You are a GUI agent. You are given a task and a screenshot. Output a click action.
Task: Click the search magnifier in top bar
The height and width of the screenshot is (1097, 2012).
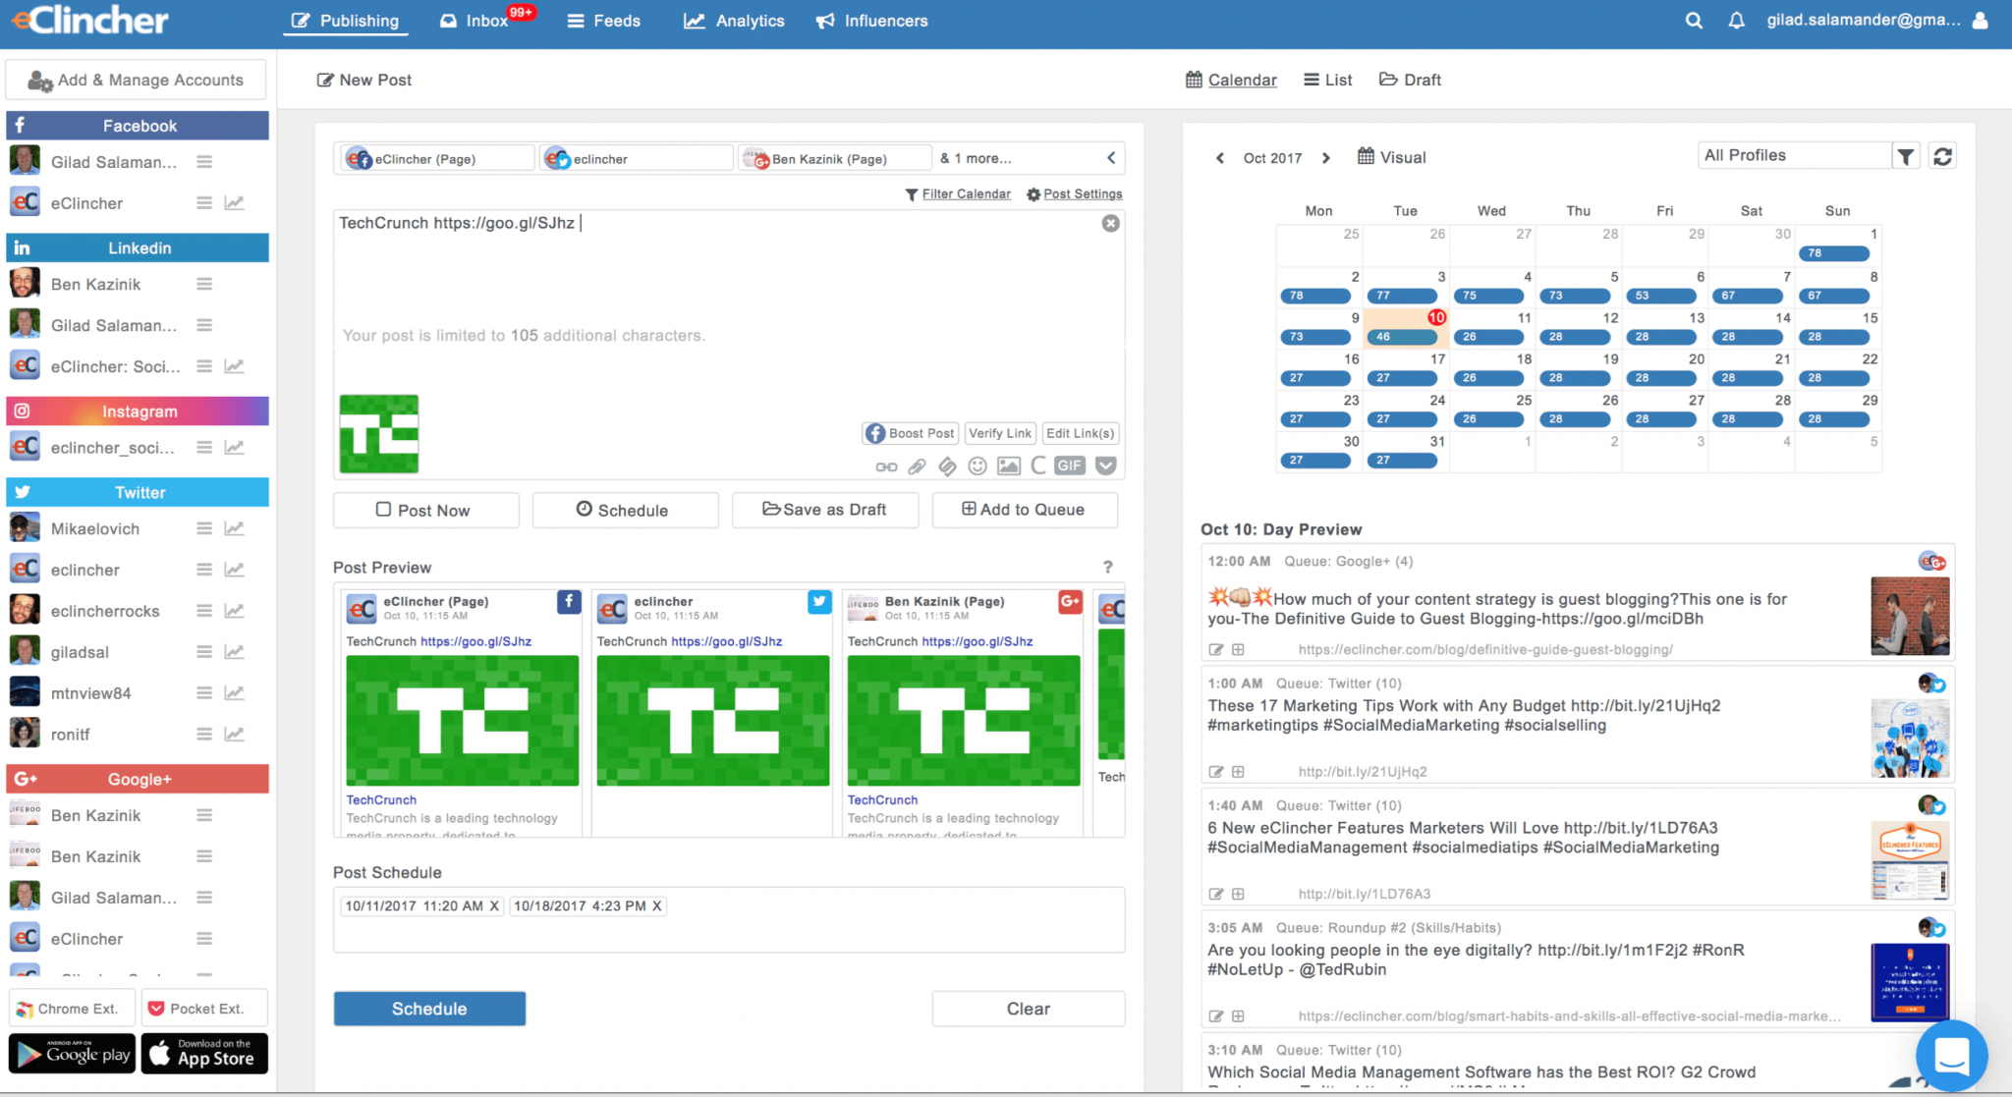tap(1694, 21)
